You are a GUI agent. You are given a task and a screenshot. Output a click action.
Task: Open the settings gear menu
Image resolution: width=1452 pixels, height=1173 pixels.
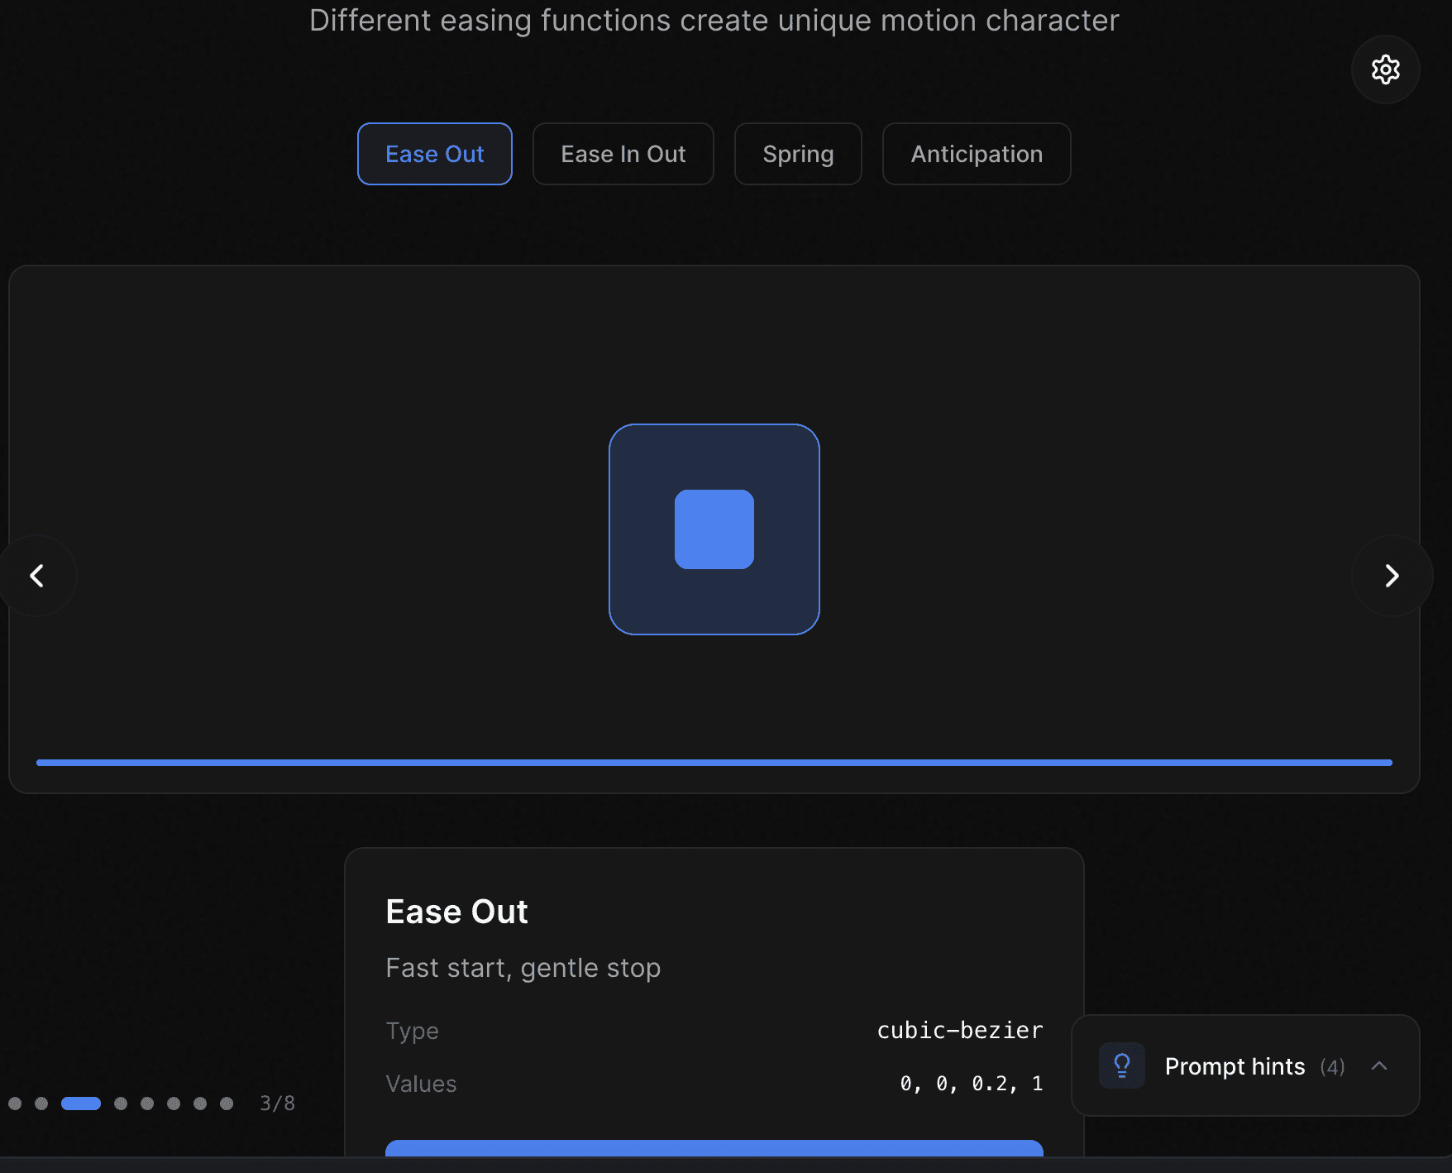[x=1385, y=69]
